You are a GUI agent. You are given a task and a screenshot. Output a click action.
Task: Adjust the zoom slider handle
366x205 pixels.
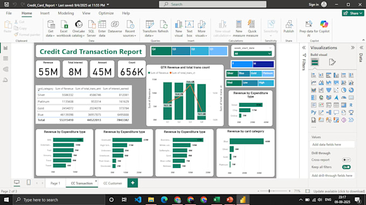[269, 191]
